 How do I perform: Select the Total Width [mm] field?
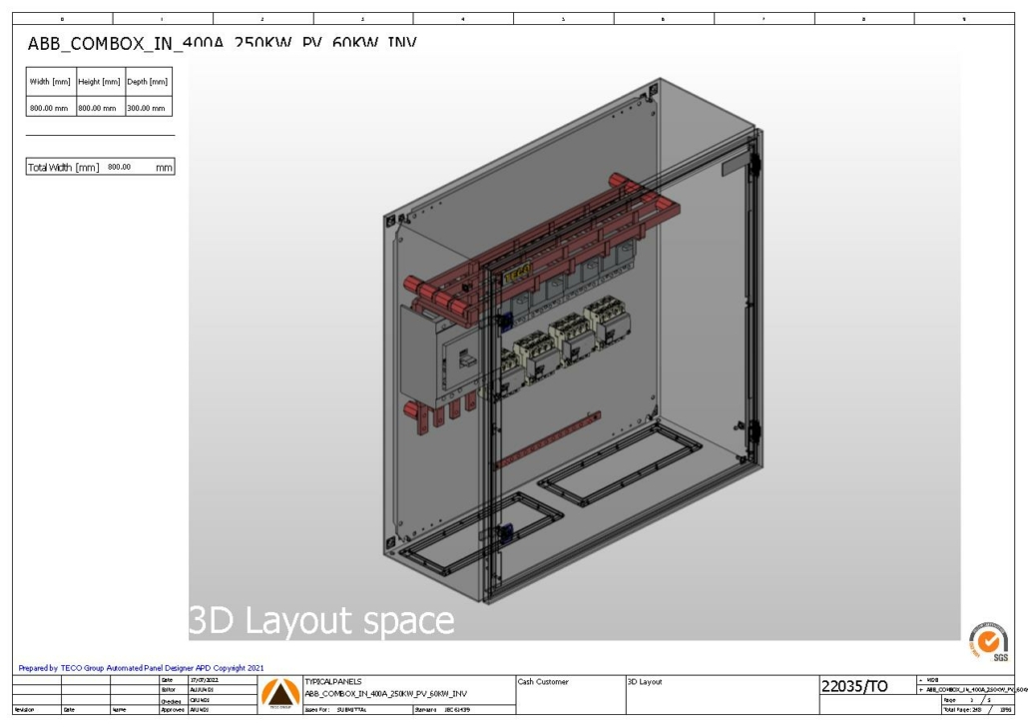pos(100,167)
